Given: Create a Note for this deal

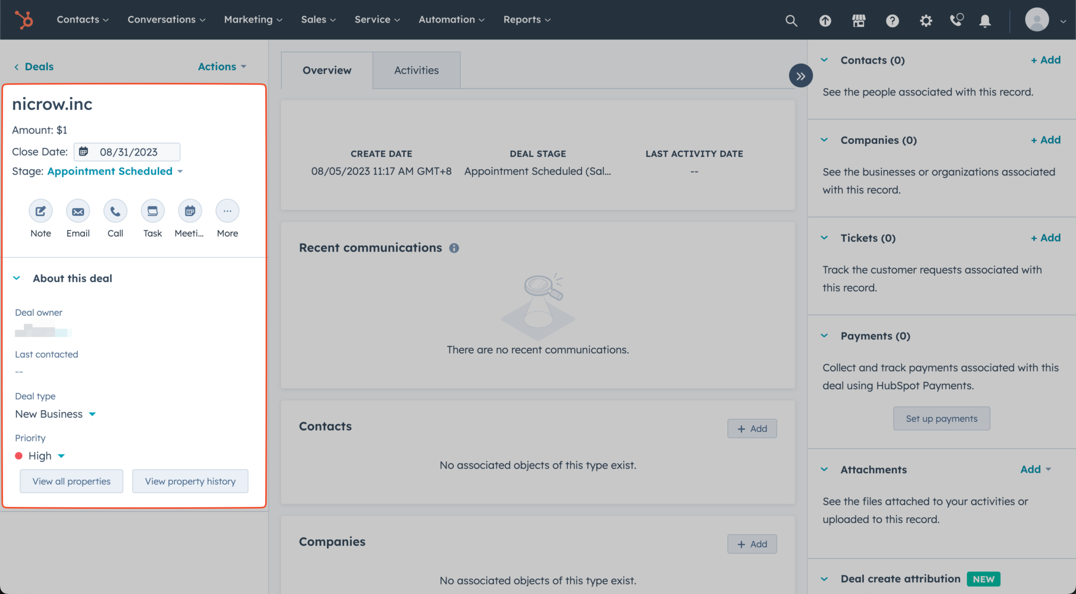Looking at the screenshot, I should (x=40, y=211).
